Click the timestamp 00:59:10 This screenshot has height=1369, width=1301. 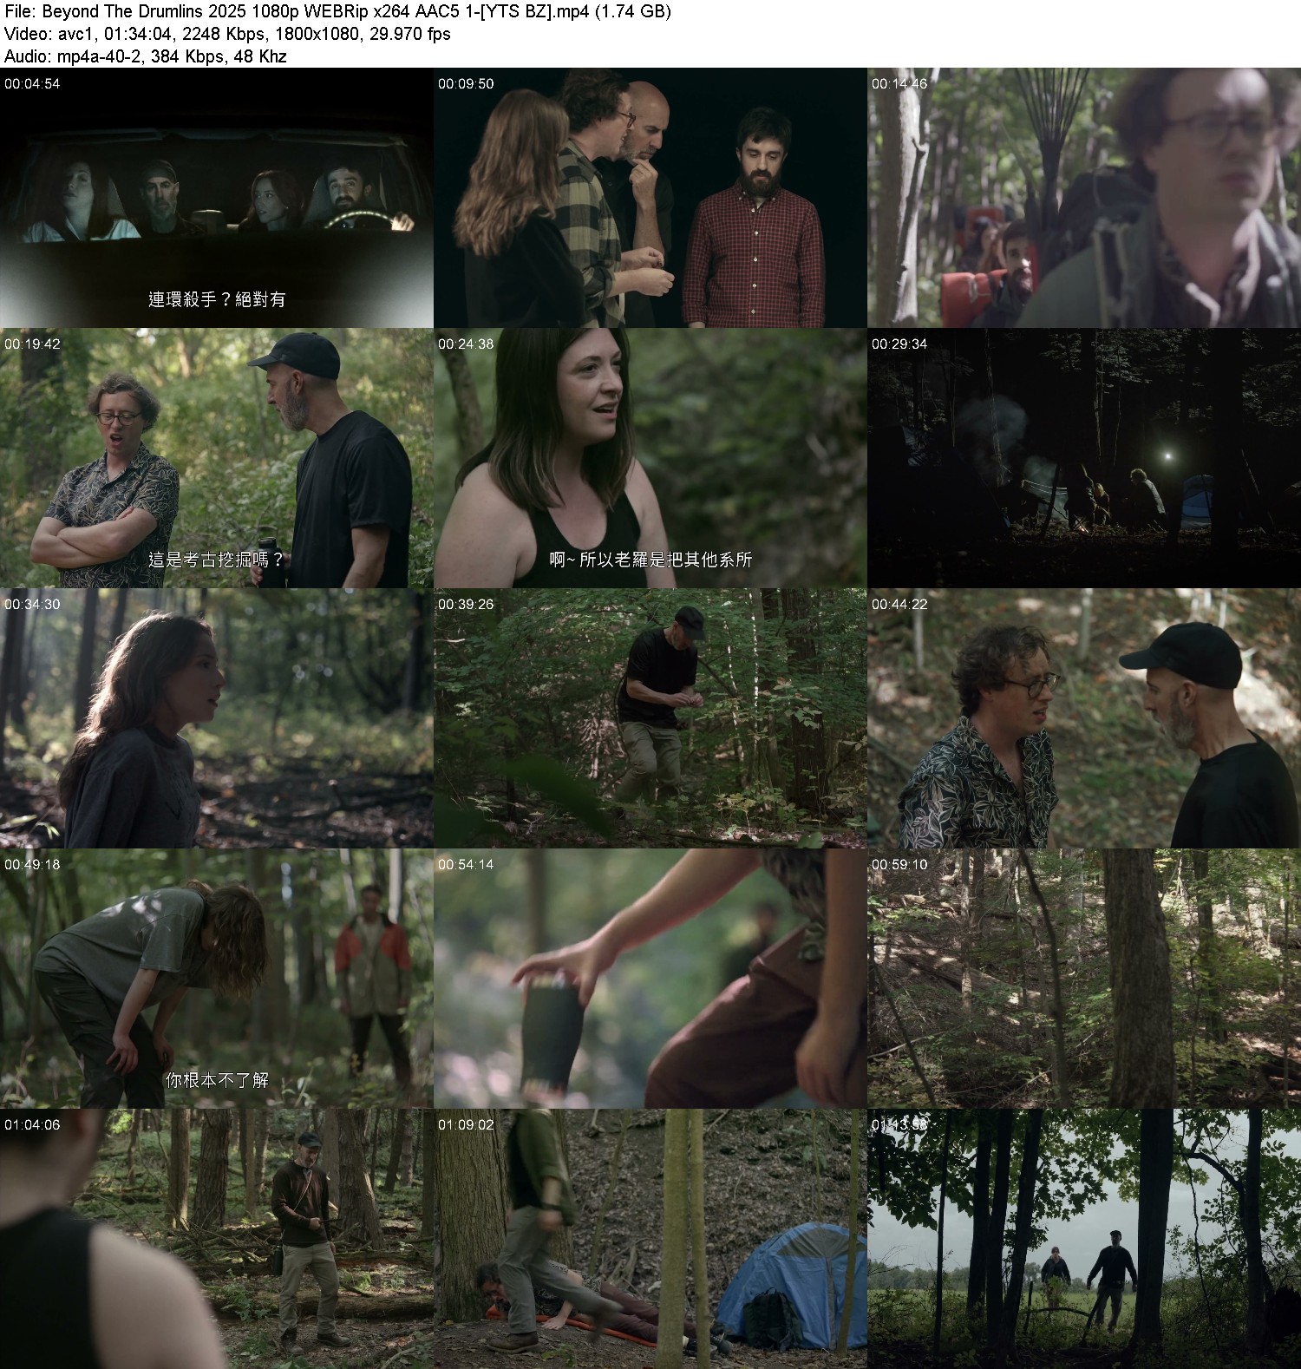pos(899,865)
